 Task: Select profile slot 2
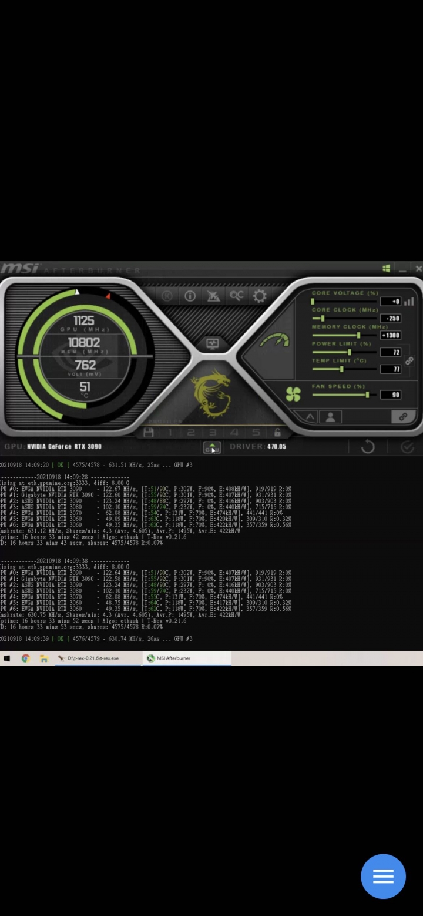pyautogui.click(x=191, y=433)
